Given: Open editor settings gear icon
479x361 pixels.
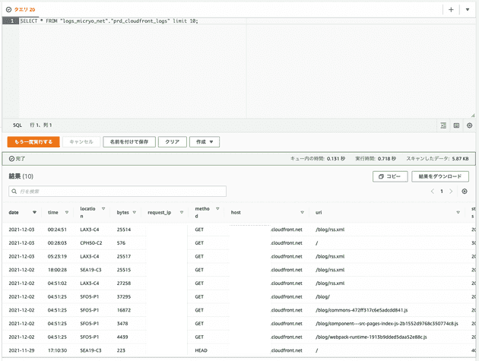Looking at the screenshot, I should 470,125.
